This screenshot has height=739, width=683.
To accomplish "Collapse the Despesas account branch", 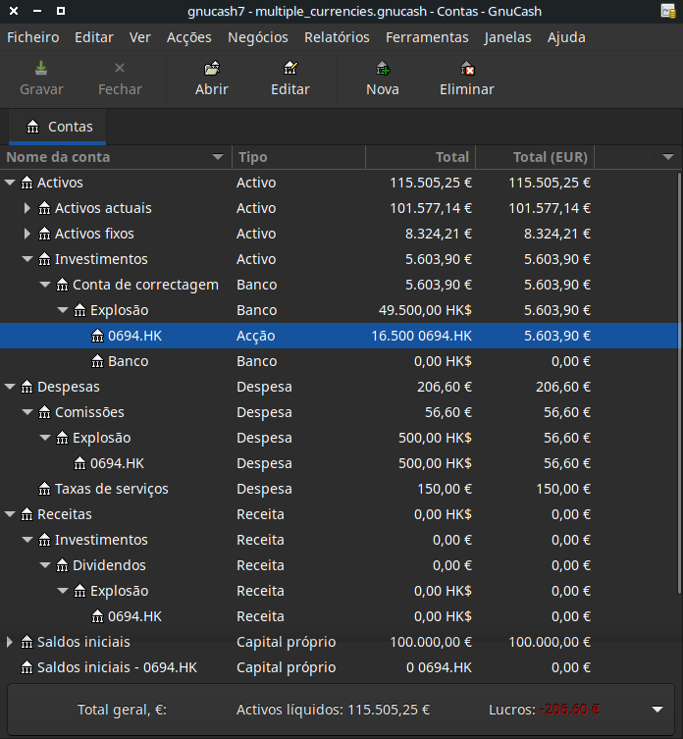I will pyautogui.click(x=10, y=387).
